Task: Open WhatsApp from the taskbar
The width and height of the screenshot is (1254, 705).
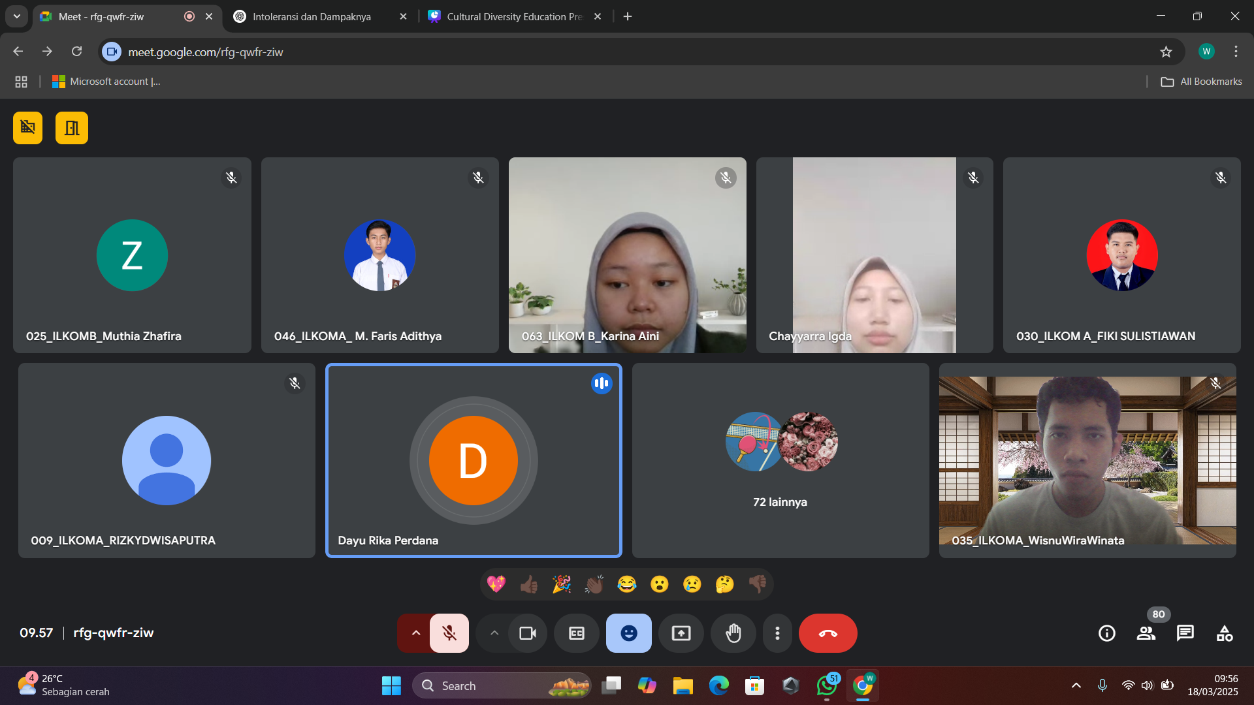Action: pos(827,685)
